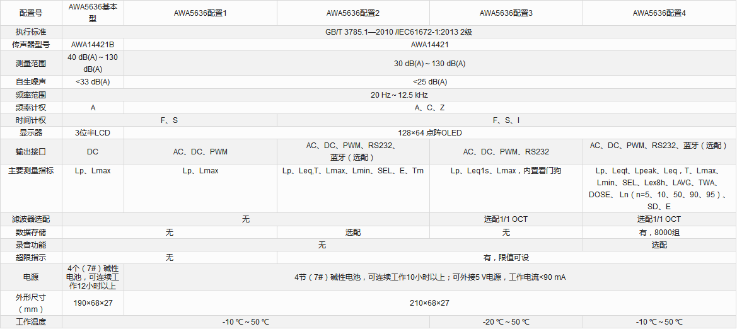
Task: Select the 128×64 点阵OLED cell
Action: pyautogui.click(x=430, y=133)
